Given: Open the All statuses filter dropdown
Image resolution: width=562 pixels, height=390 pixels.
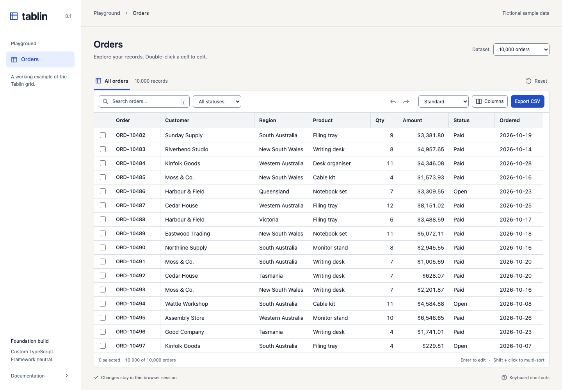Looking at the screenshot, I should [x=217, y=101].
